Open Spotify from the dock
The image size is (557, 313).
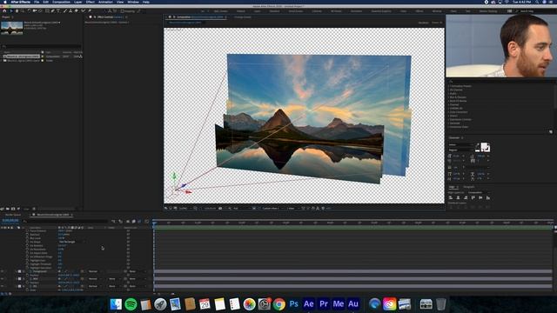point(131,304)
